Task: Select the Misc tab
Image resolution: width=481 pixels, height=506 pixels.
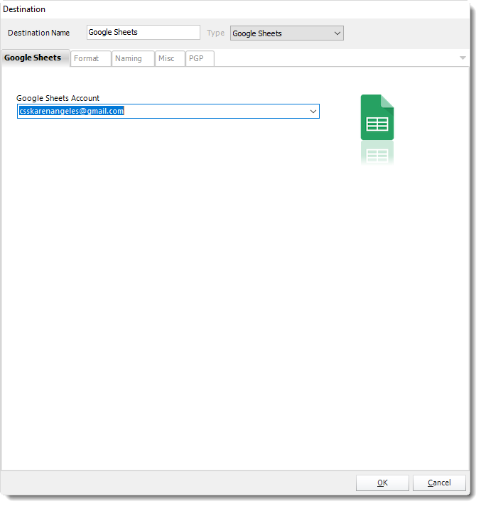Action: tap(170, 59)
